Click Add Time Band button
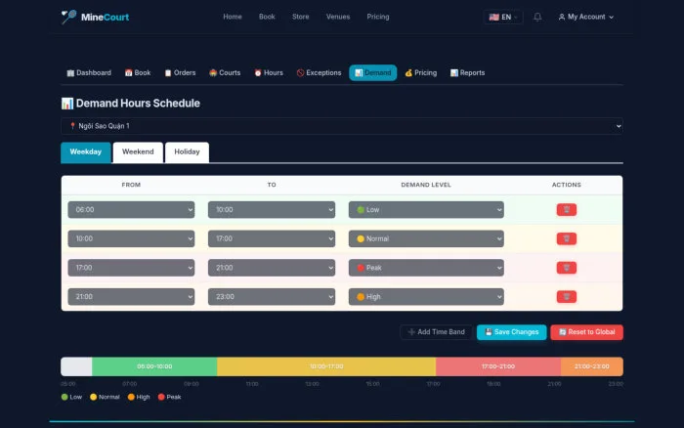684x428 pixels. click(x=436, y=332)
